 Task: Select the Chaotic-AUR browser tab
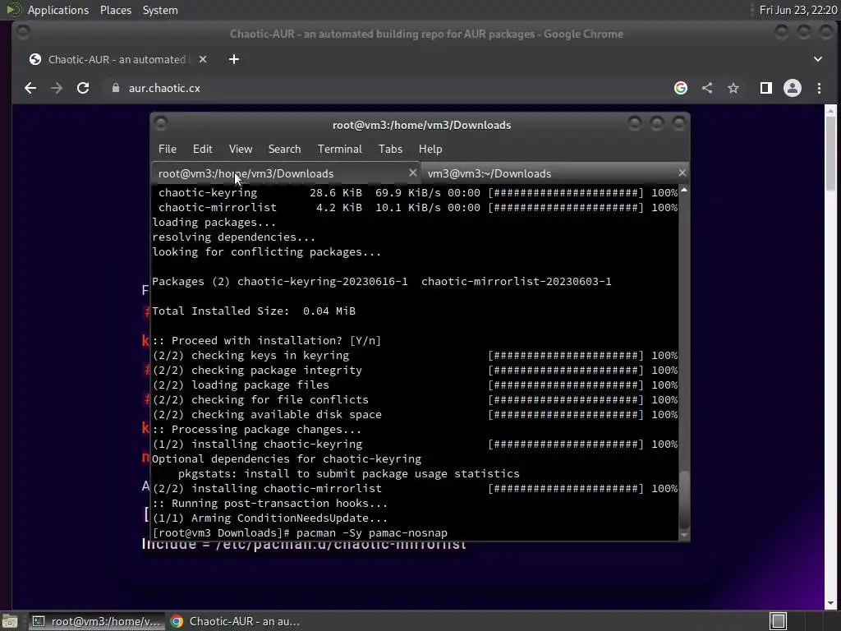click(x=117, y=59)
